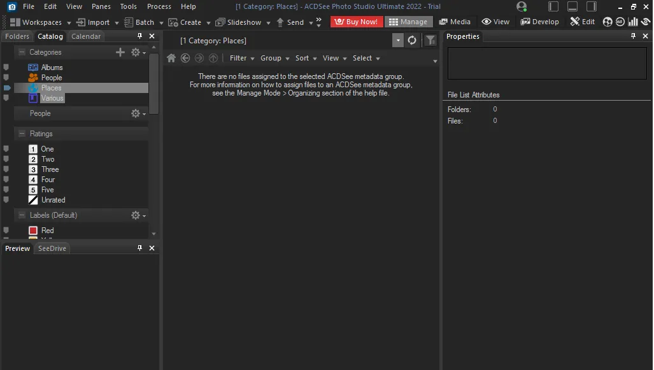Close the Preview pane
This screenshot has height=370, width=654.
coord(152,248)
